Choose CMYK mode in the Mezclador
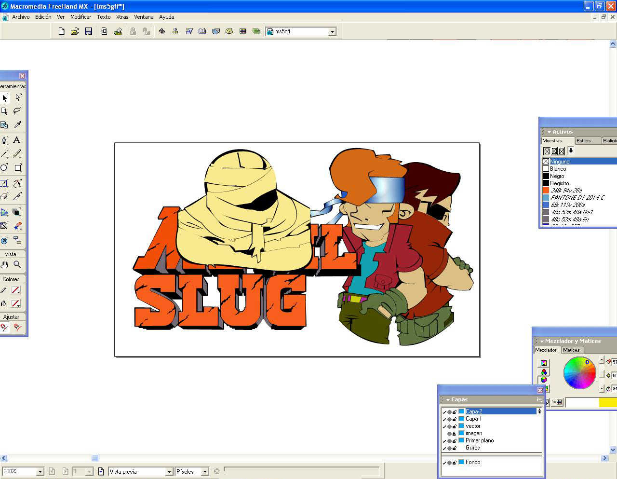The width and height of the screenshot is (617, 479). 544,363
